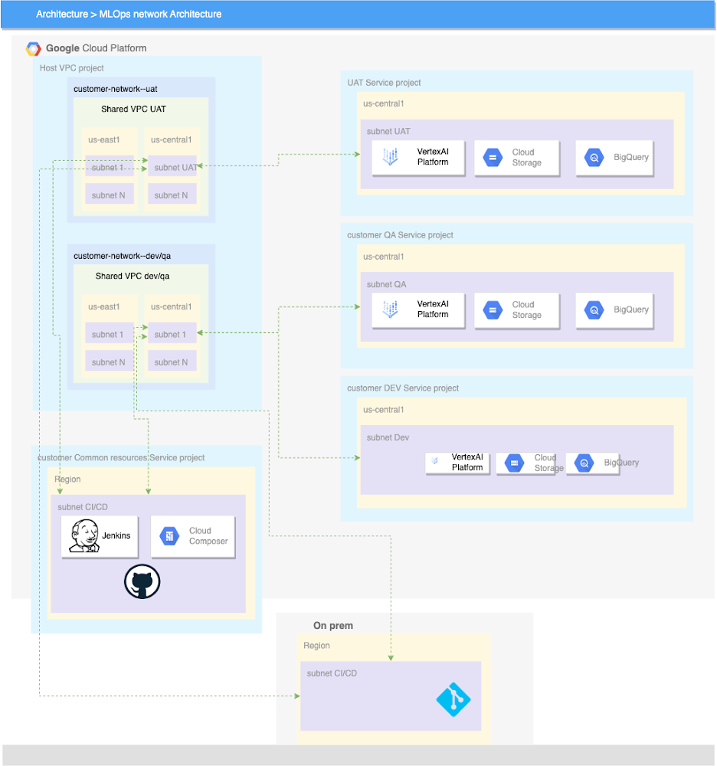The width and height of the screenshot is (717, 766).
Task: Select the customer DEV Service project label
Action: point(403,388)
